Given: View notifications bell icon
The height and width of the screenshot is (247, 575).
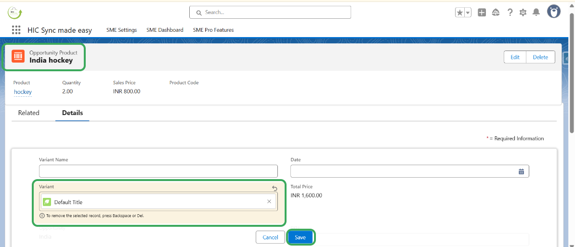Looking at the screenshot, I should click(x=536, y=13).
